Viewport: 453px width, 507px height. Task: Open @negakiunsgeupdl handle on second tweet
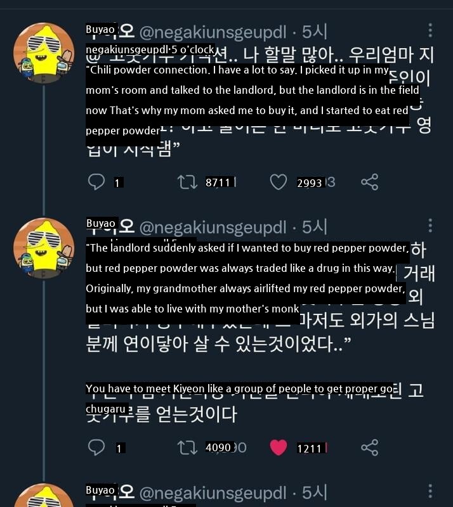(213, 226)
